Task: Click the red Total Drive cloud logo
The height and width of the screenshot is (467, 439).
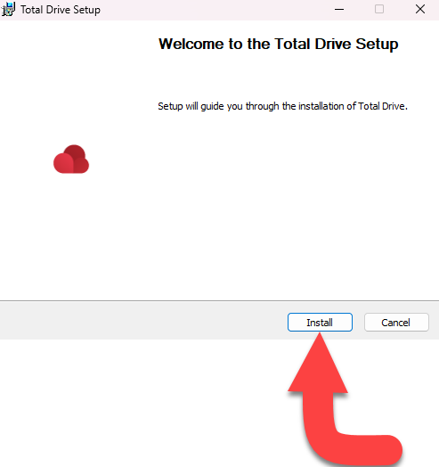Action: [x=71, y=159]
